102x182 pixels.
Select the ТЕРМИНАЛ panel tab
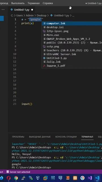click(x=87, y=137)
